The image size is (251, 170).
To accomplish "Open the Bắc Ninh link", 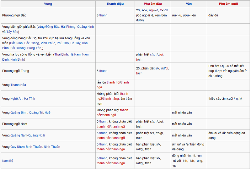I will 16,43.
